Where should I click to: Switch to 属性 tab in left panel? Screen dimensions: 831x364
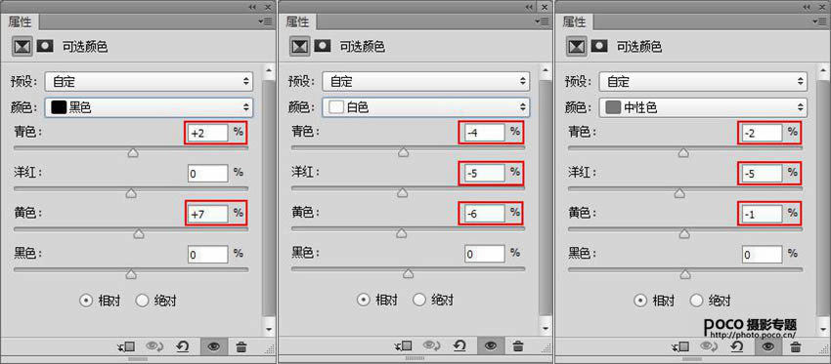20,21
